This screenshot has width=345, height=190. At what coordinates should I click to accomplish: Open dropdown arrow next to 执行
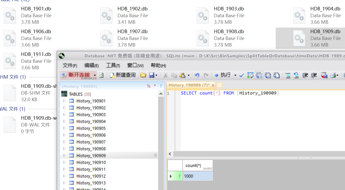click(x=235, y=75)
